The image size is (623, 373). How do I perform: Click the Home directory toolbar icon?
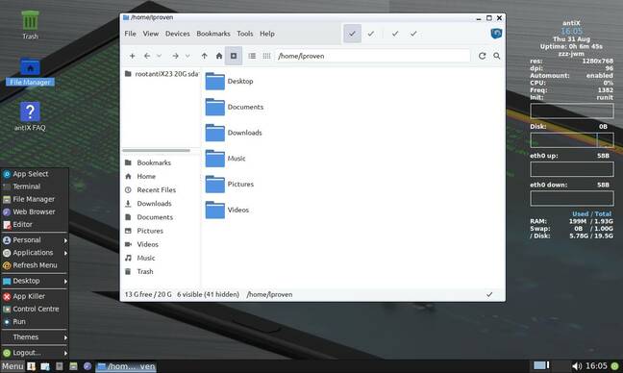tap(219, 56)
